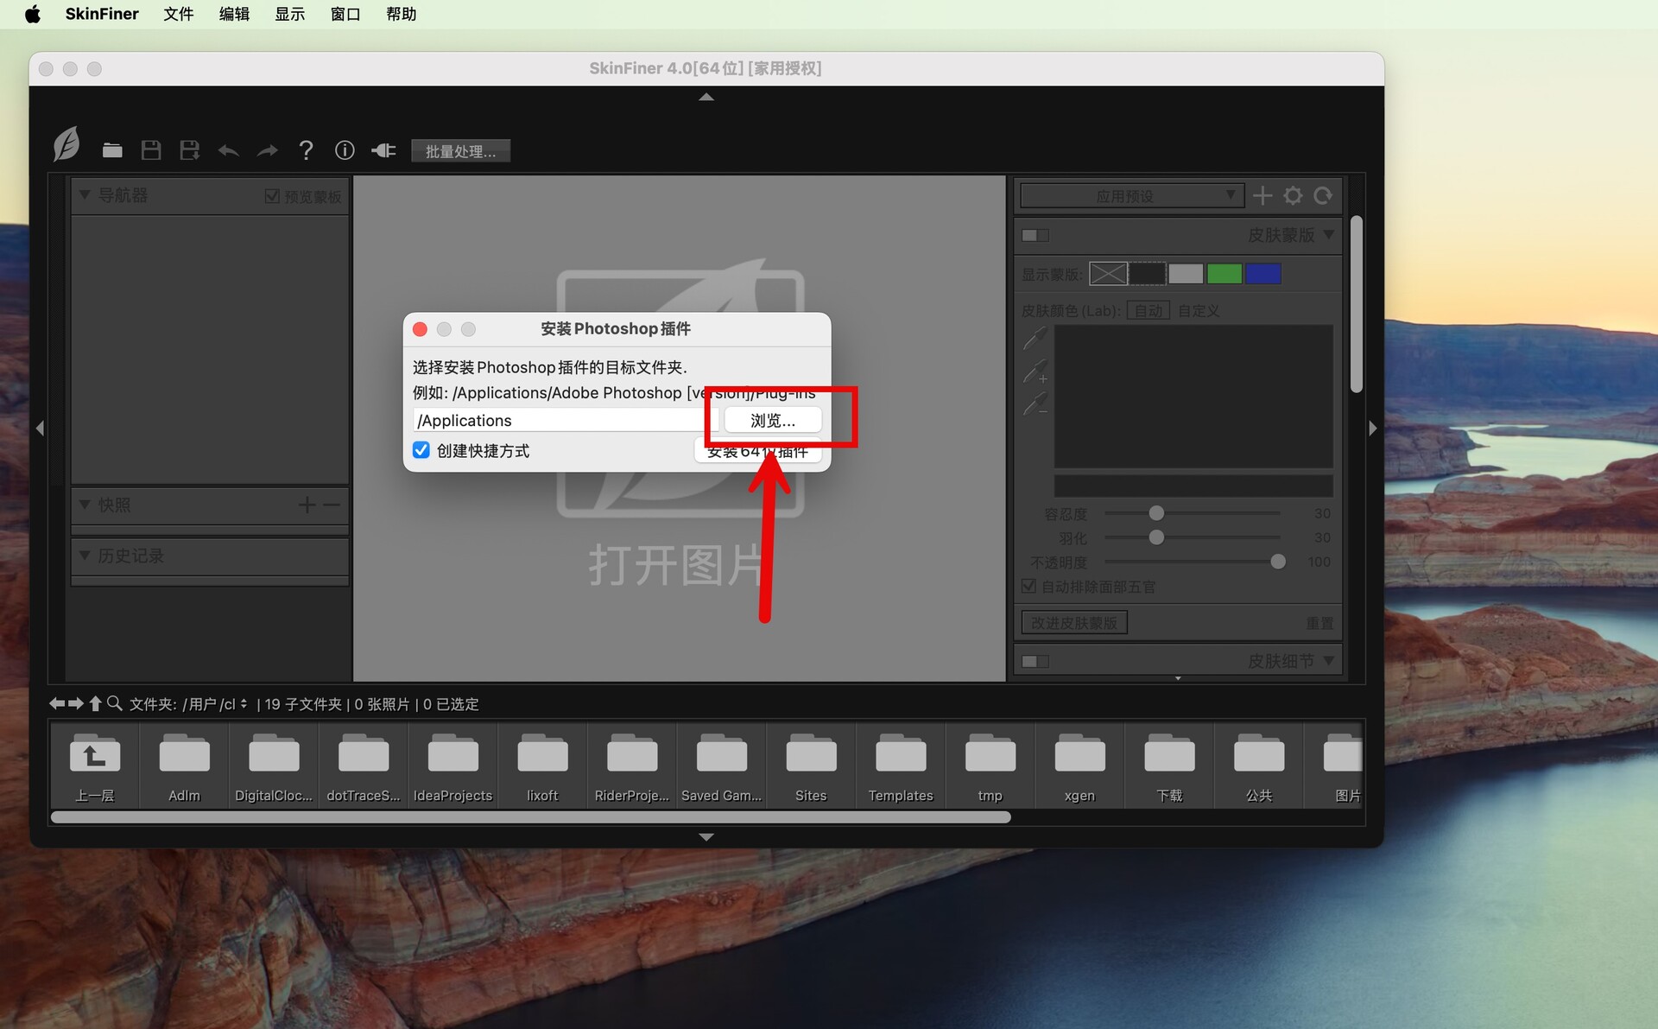Collapse the left panel with the side arrow
1658x1029 pixels.
[40, 429]
